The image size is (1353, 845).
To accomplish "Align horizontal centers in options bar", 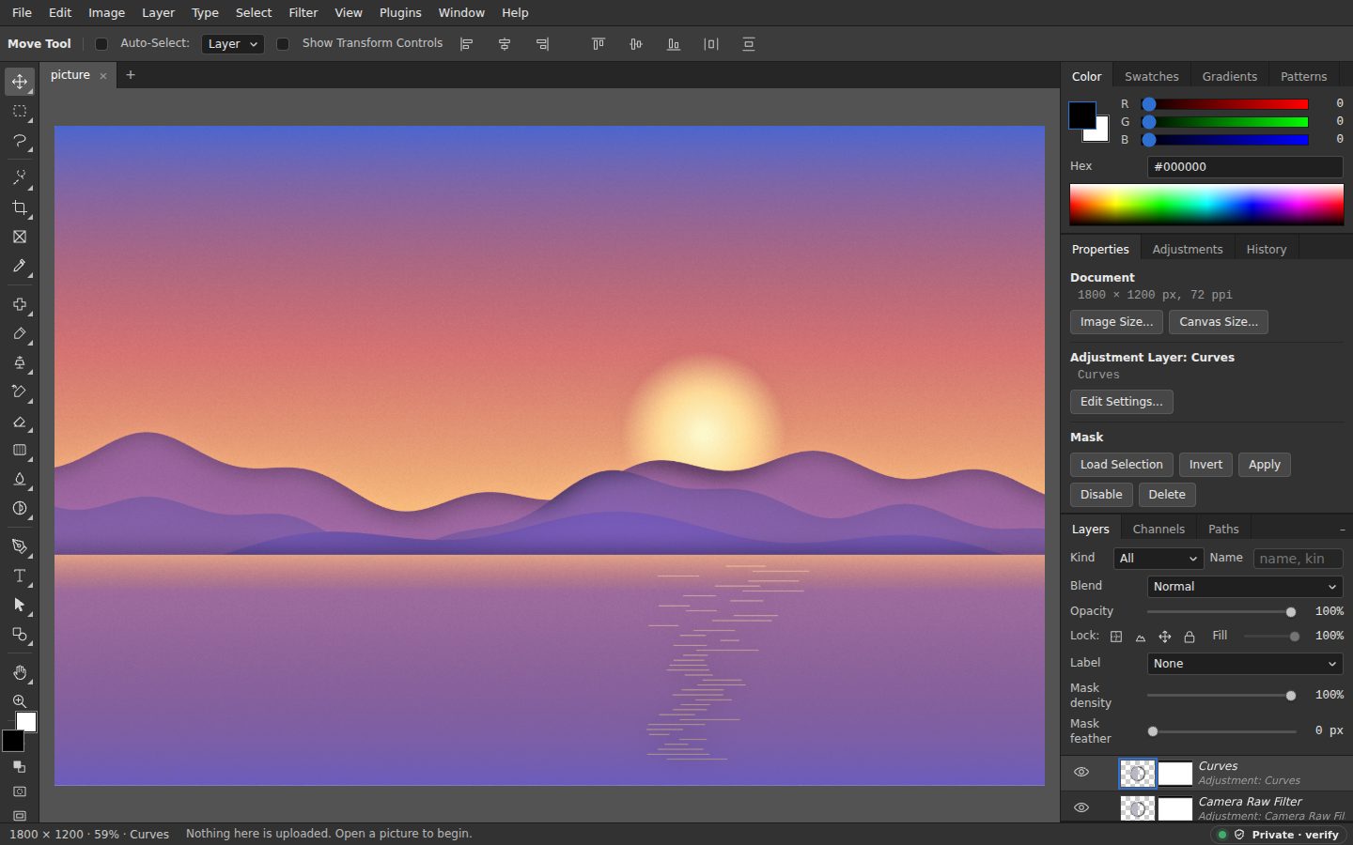I will pos(505,44).
